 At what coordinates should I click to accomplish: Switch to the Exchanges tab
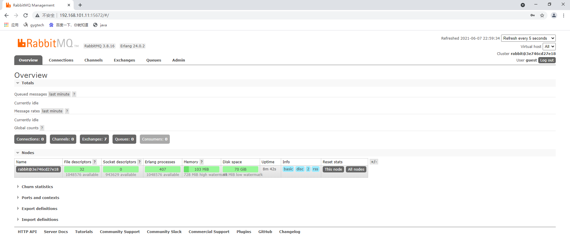tap(124, 60)
